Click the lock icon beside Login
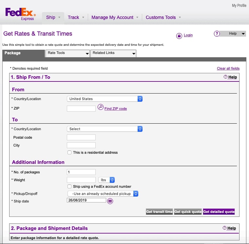Screen dimensions: 249x244 (179, 36)
